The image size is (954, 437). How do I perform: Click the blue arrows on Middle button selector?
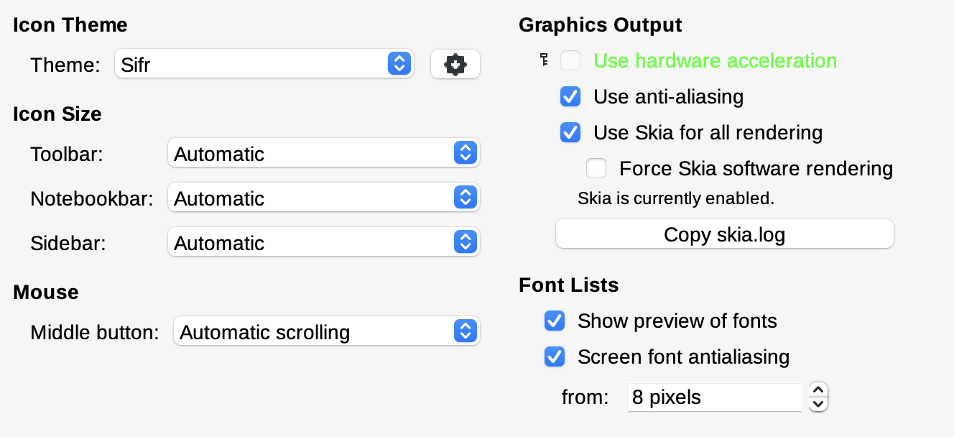465,331
